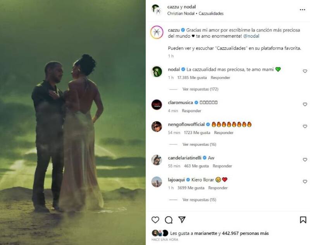
Task: Open comments with the speech bubble icon
Action: coord(169,220)
